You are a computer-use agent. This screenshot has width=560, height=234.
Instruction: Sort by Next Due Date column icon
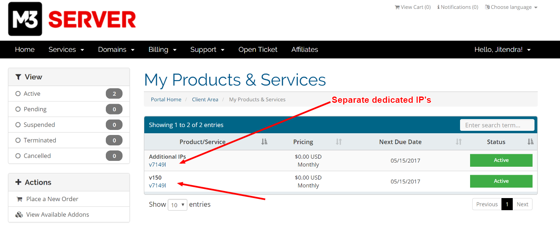(x=459, y=142)
